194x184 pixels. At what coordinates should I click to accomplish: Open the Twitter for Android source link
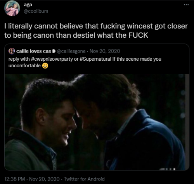(x=84, y=179)
